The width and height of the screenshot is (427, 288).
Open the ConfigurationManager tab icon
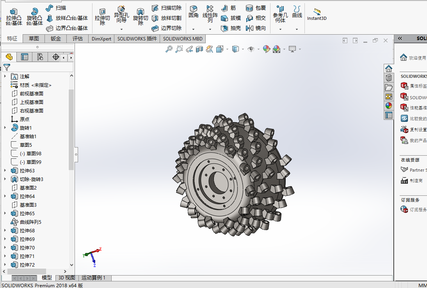coord(40,57)
